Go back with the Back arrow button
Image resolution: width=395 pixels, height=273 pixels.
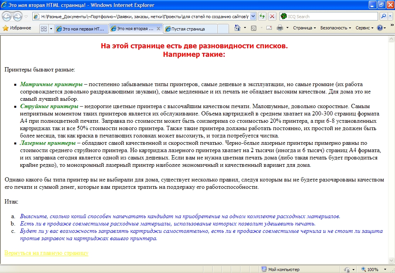point(7,17)
